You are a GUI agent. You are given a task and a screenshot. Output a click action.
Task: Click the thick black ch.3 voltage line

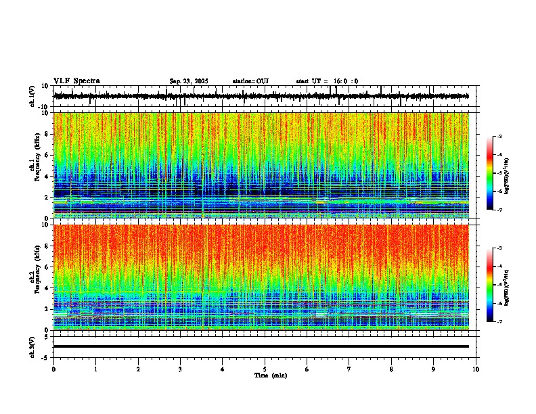(261, 346)
